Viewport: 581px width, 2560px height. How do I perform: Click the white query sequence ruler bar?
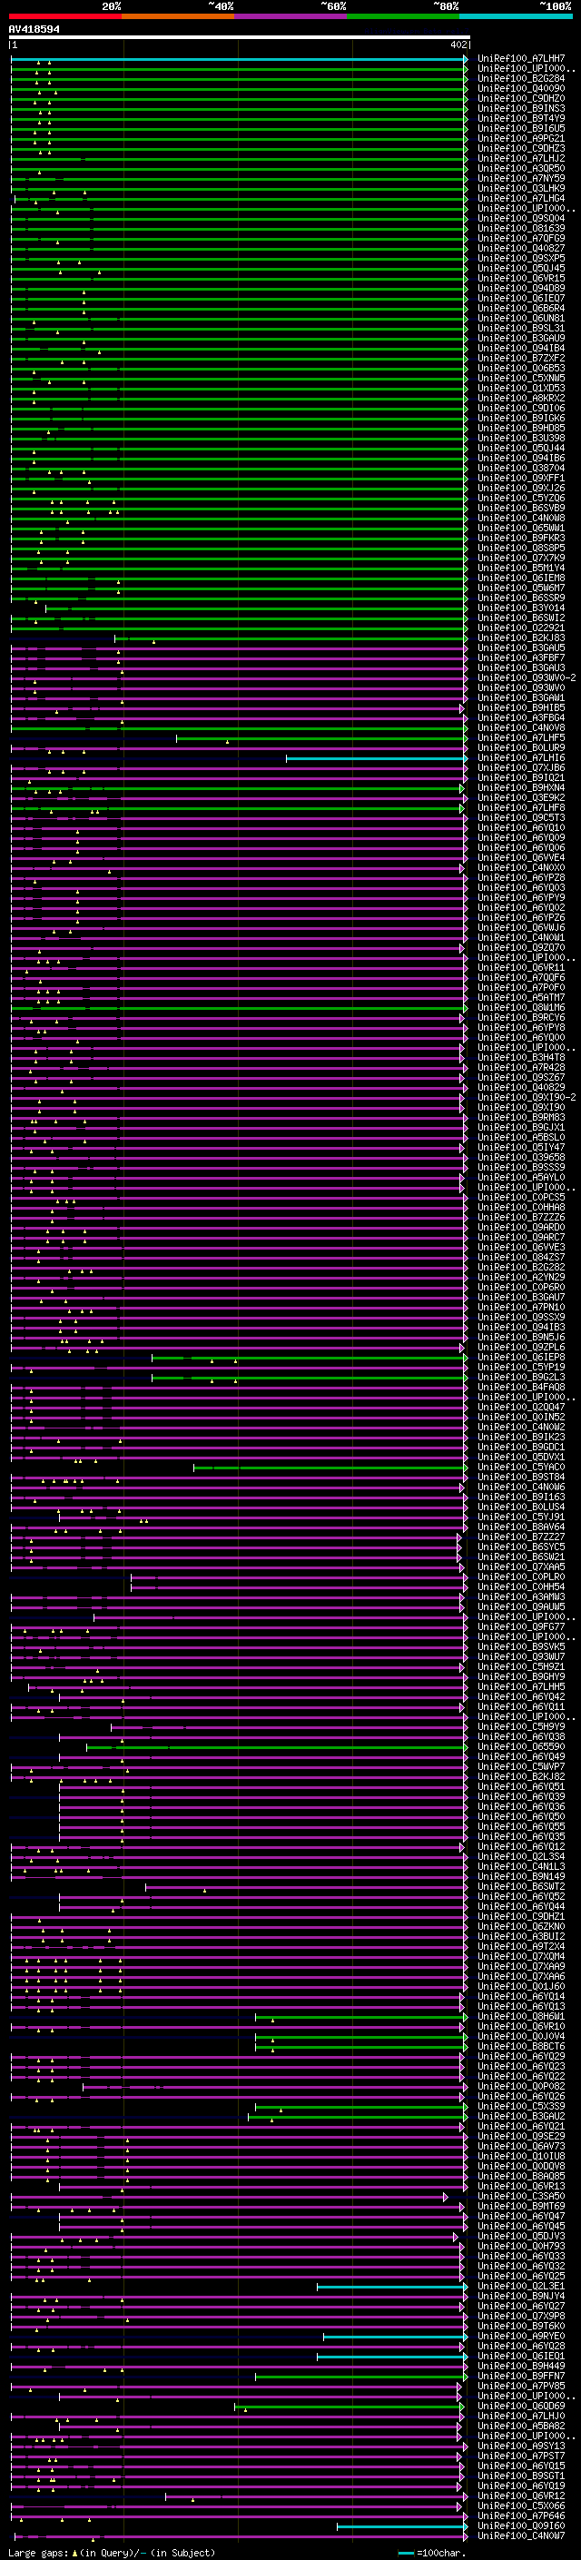[x=240, y=38]
